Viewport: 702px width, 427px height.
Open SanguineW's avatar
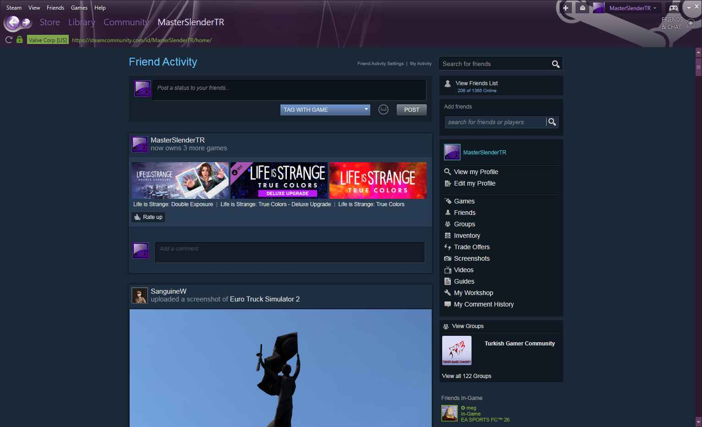tap(140, 296)
